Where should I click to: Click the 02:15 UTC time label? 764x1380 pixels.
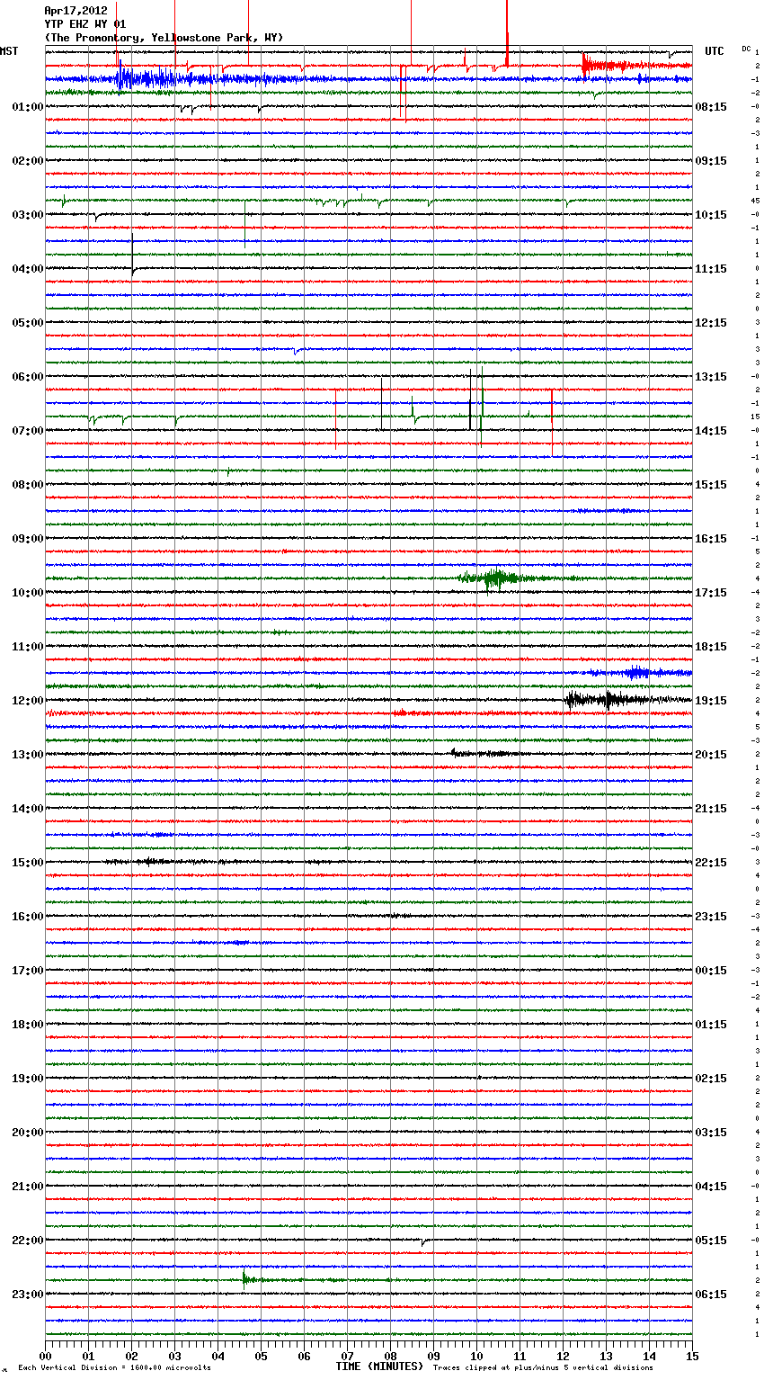(x=711, y=1079)
